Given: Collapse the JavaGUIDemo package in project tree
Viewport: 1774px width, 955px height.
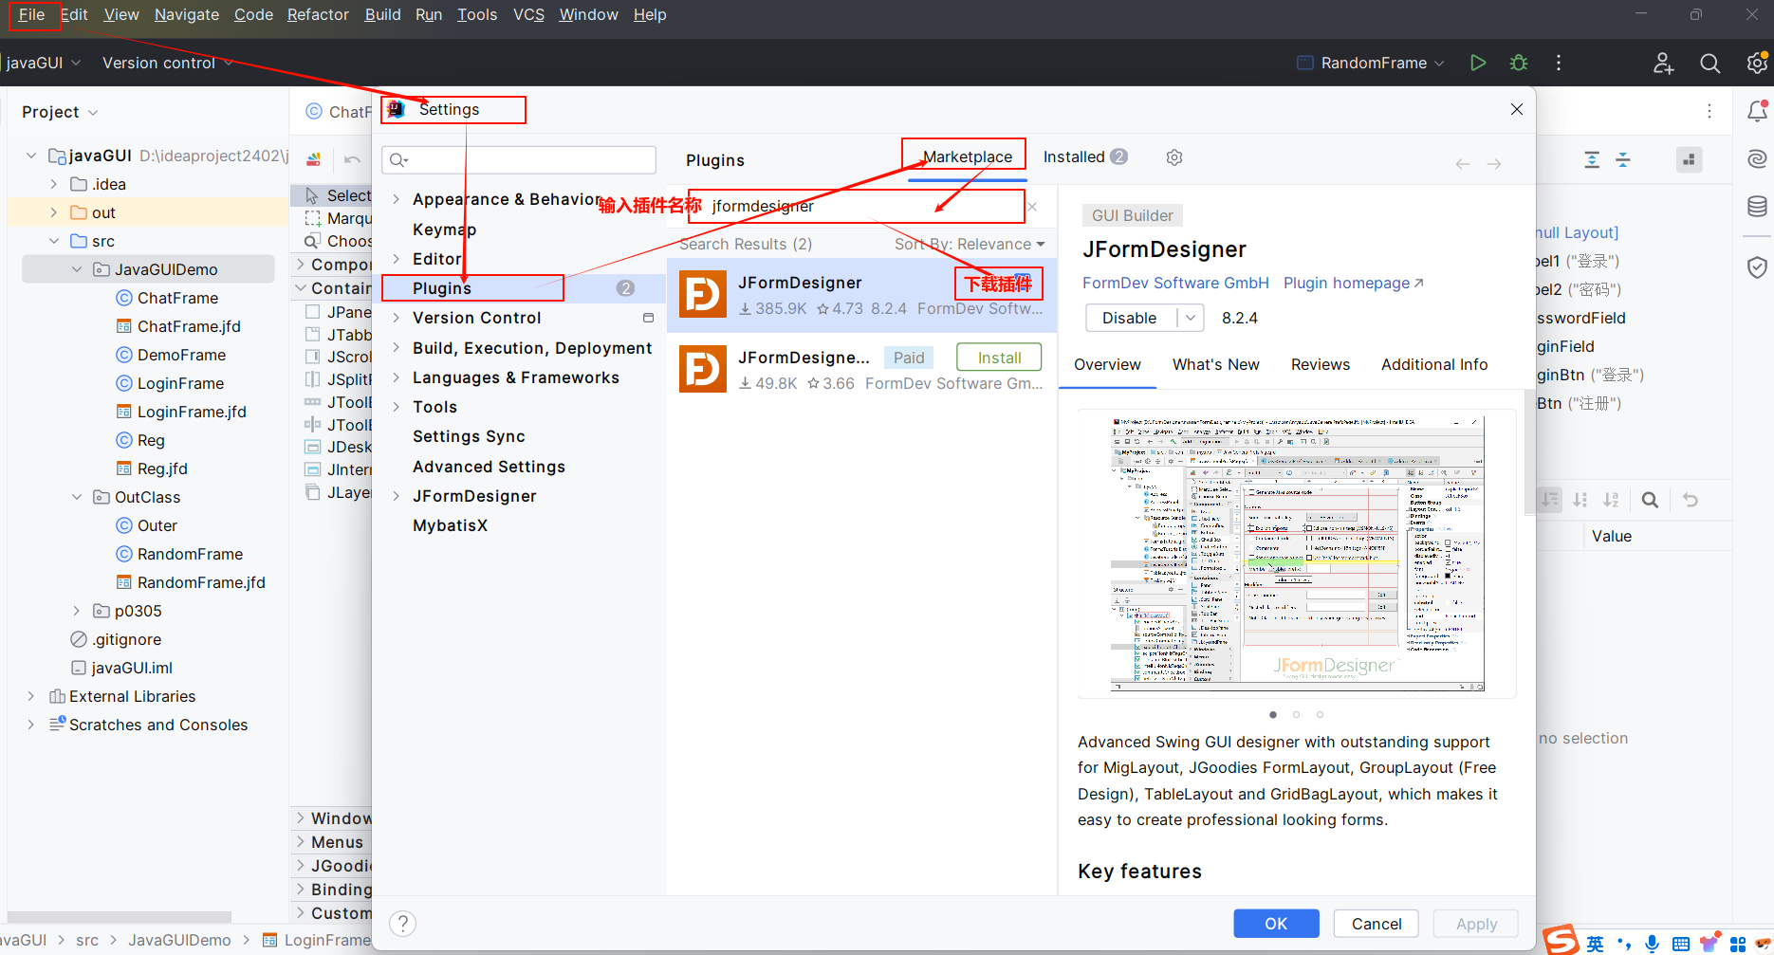Looking at the screenshot, I should 77,269.
